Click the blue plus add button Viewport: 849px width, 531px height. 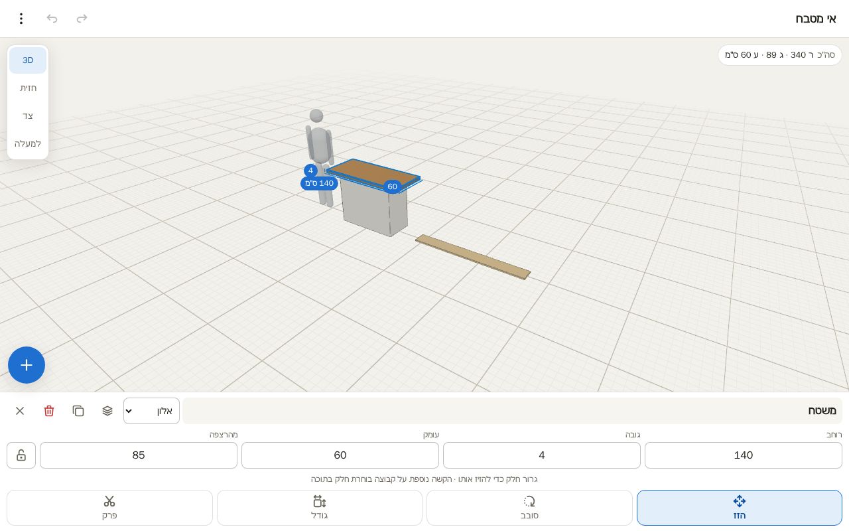[x=27, y=365]
